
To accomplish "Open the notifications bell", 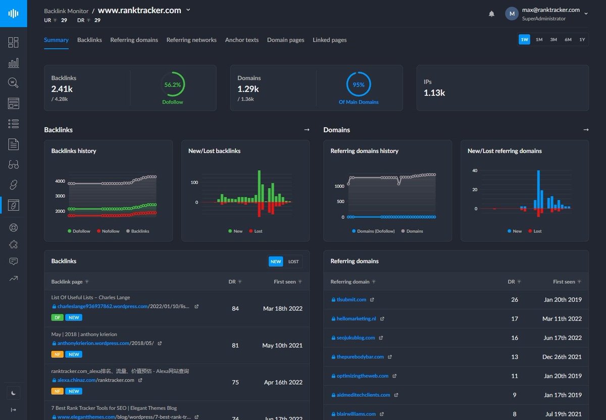I will [491, 14].
